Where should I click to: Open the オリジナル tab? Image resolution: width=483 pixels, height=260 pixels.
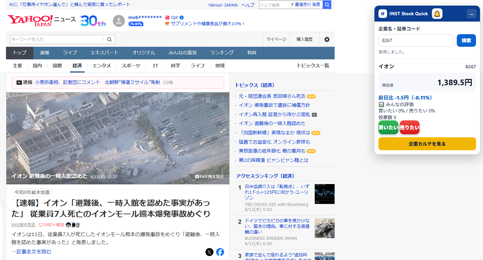pyautogui.click(x=143, y=53)
